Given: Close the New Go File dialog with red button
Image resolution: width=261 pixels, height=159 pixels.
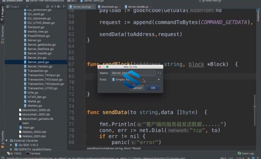Looking at the screenshot, I should (100, 67).
